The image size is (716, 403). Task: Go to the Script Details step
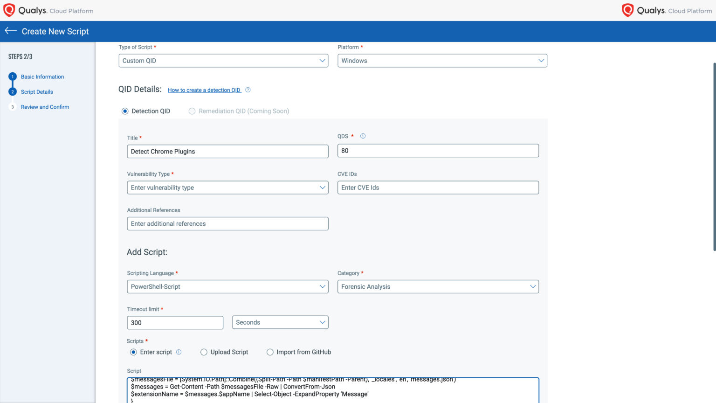point(37,91)
